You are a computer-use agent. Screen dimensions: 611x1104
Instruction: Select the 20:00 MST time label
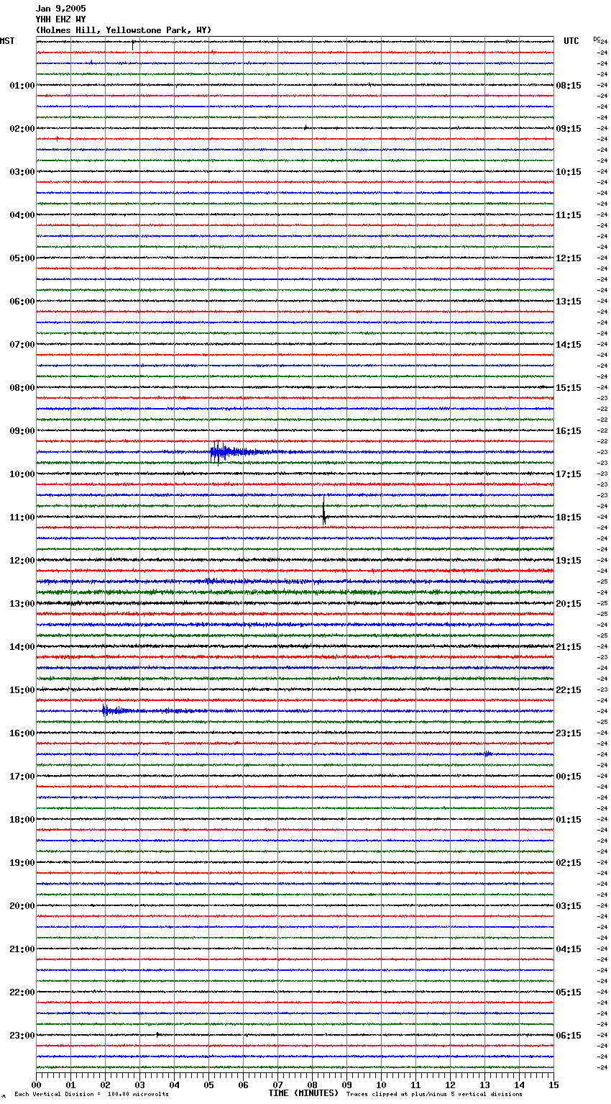(22, 906)
